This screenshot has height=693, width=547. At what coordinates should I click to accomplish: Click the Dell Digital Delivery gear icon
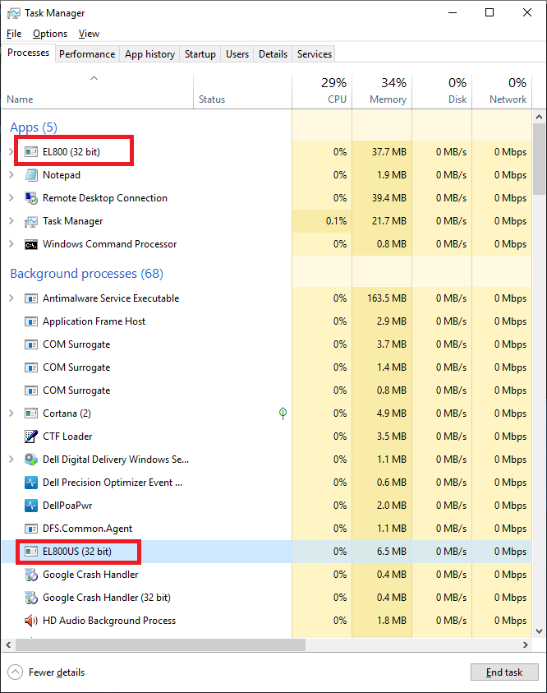point(31,460)
